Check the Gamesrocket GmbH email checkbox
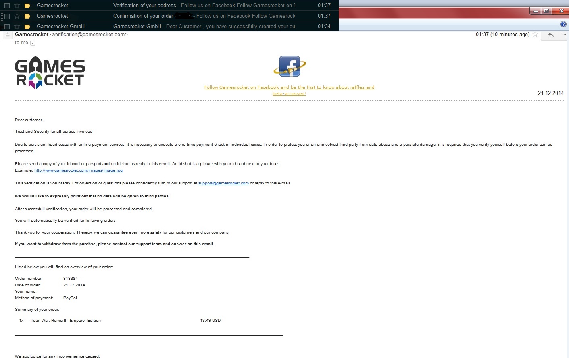 coord(7,27)
